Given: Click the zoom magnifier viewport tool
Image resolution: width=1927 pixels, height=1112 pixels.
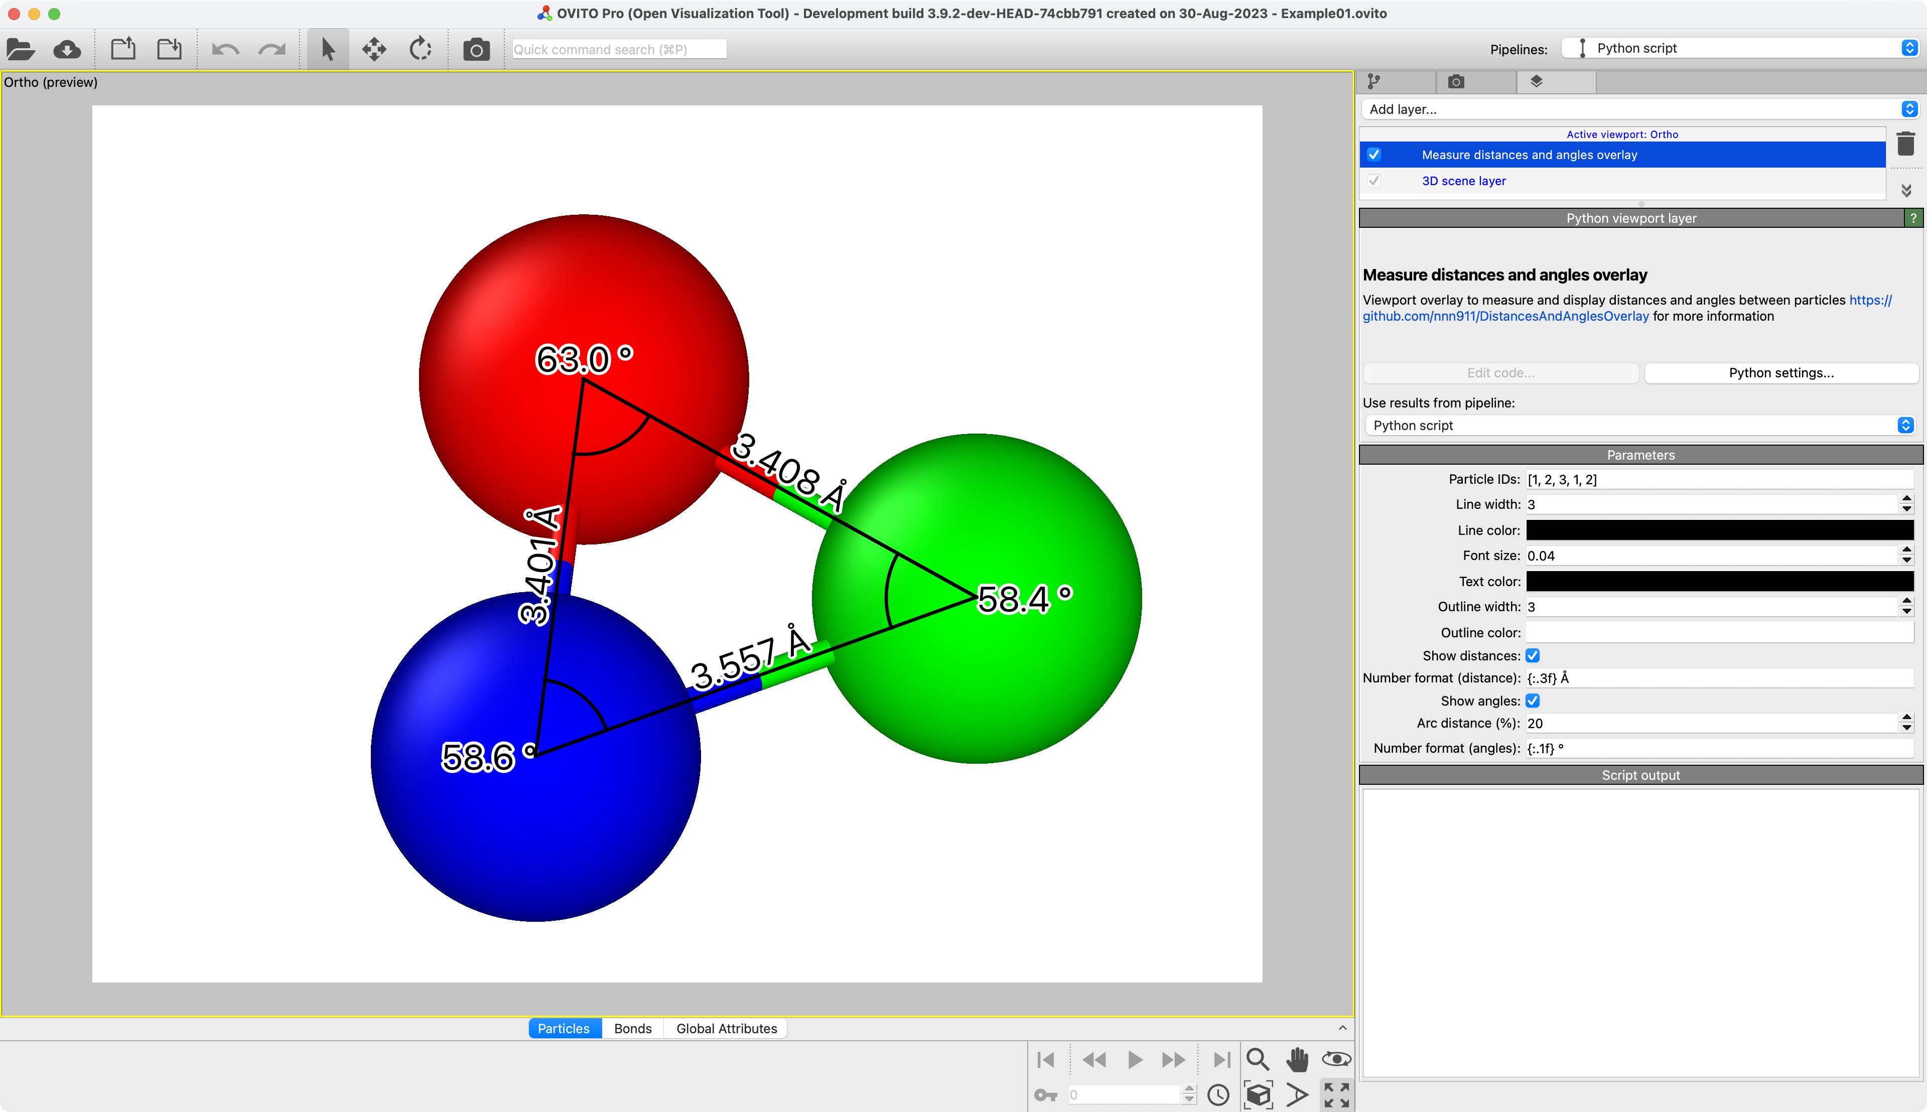Looking at the screenshot, I should tap(1257, 1059).
